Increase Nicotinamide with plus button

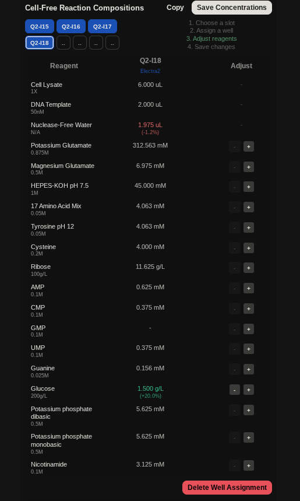(x=249, y=465)
